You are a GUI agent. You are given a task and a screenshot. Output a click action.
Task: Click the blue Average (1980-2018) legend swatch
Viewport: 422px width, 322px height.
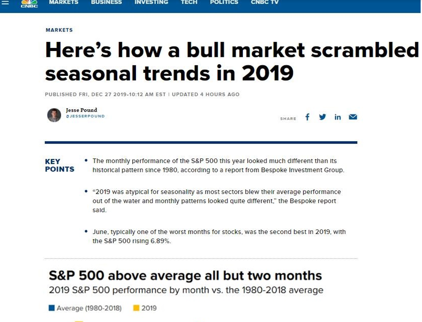tap(51, 308)
